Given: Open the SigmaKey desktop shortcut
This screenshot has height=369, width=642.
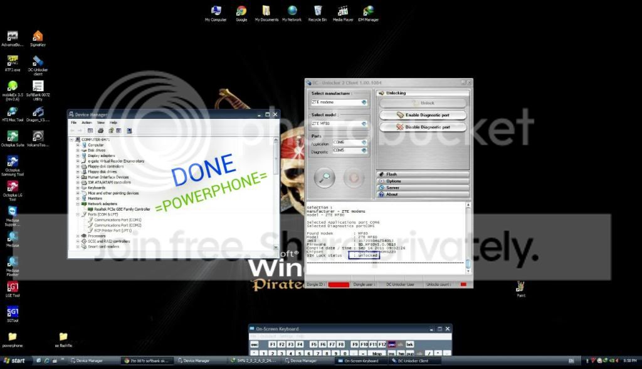Looking at the screenshot, I should 38,36.
